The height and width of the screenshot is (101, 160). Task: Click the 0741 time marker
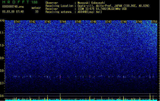[17, 22]
